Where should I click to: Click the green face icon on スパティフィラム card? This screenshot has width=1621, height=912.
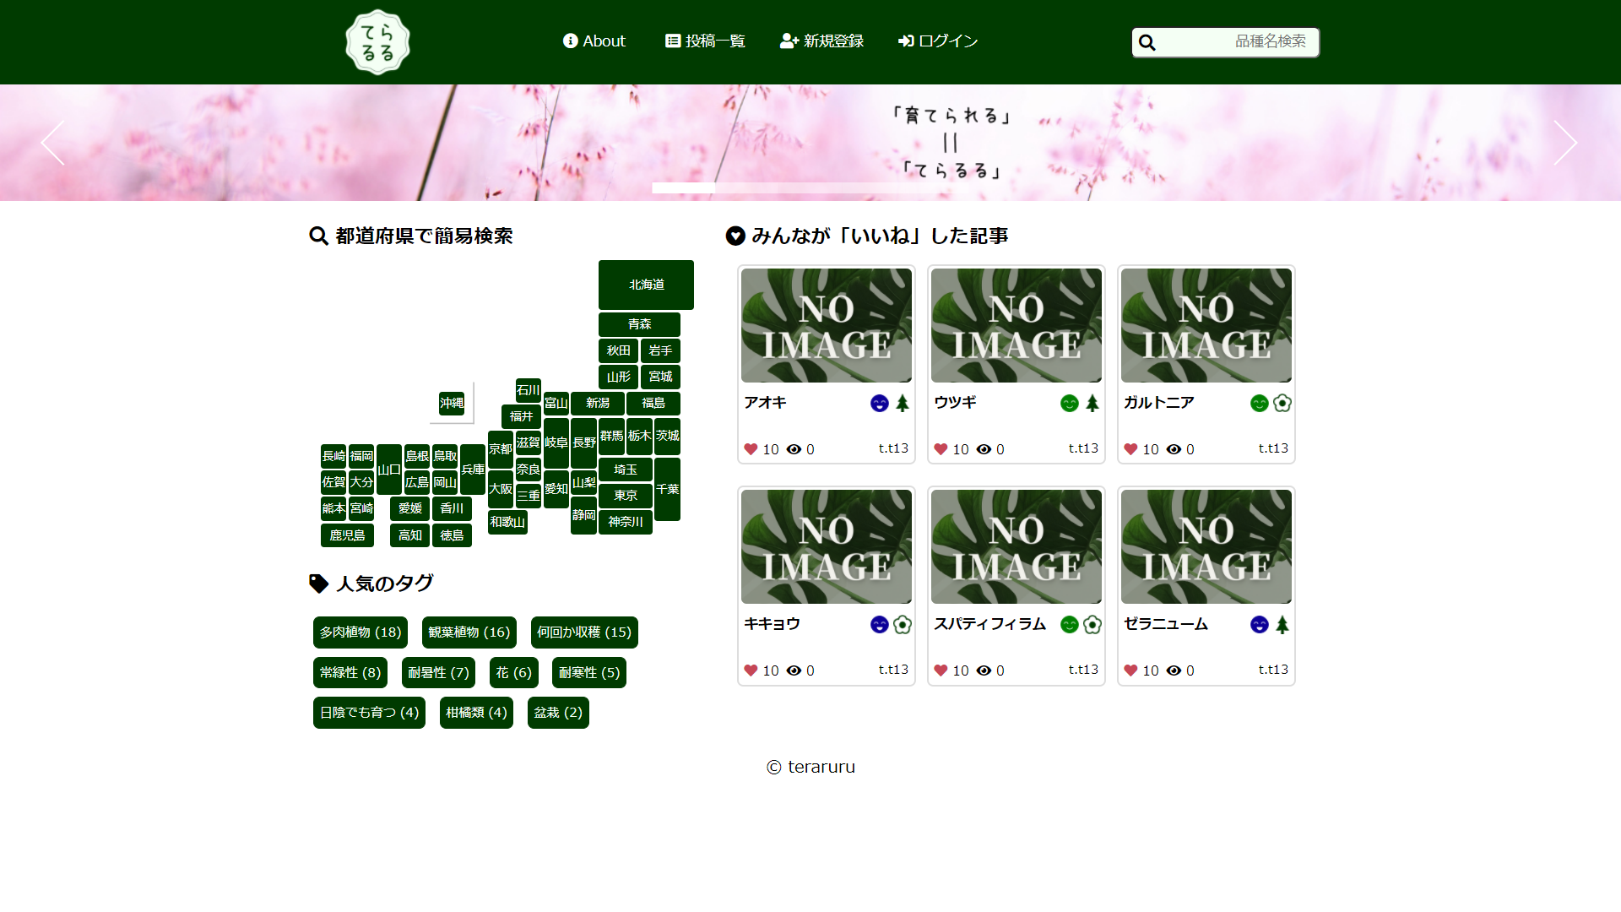[x=1069, y=625]
